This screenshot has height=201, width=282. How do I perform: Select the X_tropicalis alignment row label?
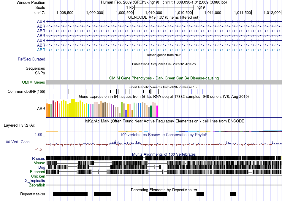tap(35, 181)
